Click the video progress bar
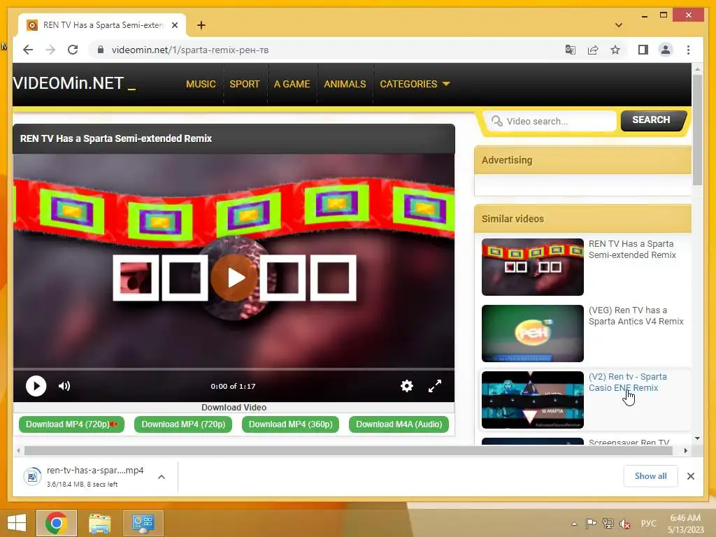716x537 pixels. click(x=234, y=368)
